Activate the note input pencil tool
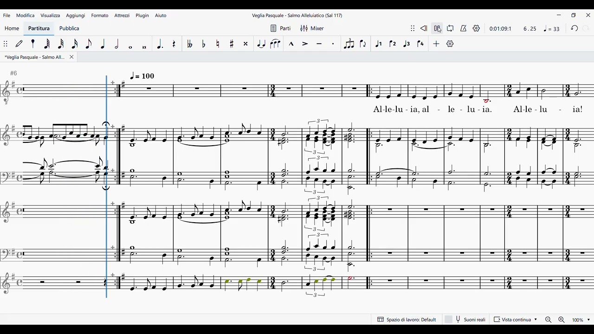 coord(19,44)
